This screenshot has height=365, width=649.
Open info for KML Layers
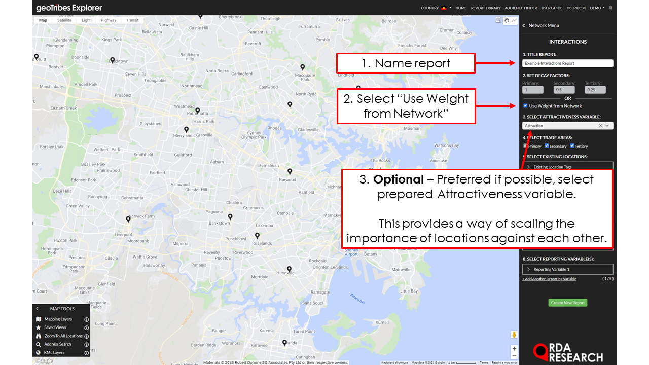[86, 352]
